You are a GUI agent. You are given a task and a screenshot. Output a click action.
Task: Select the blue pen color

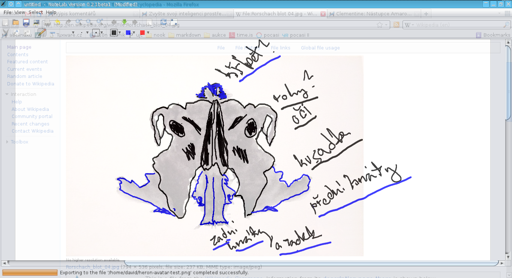[128, 33]
